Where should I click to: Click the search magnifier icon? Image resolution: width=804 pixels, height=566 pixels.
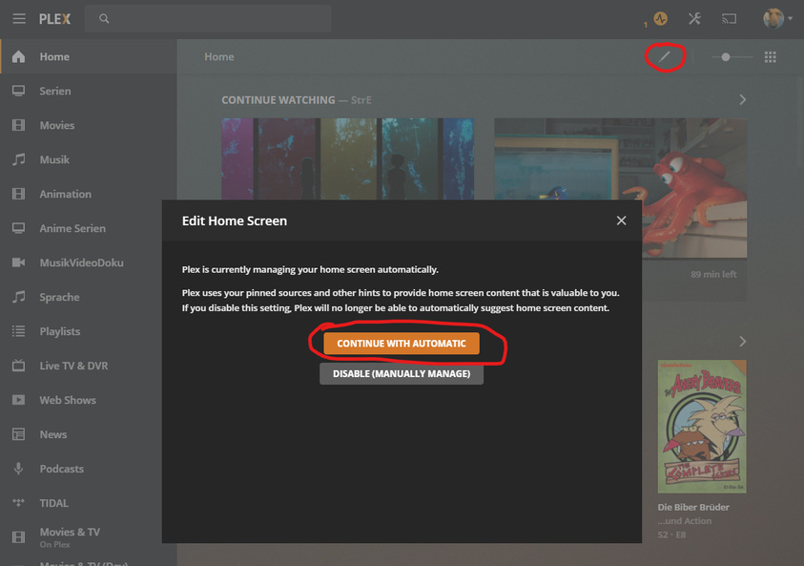104,19
